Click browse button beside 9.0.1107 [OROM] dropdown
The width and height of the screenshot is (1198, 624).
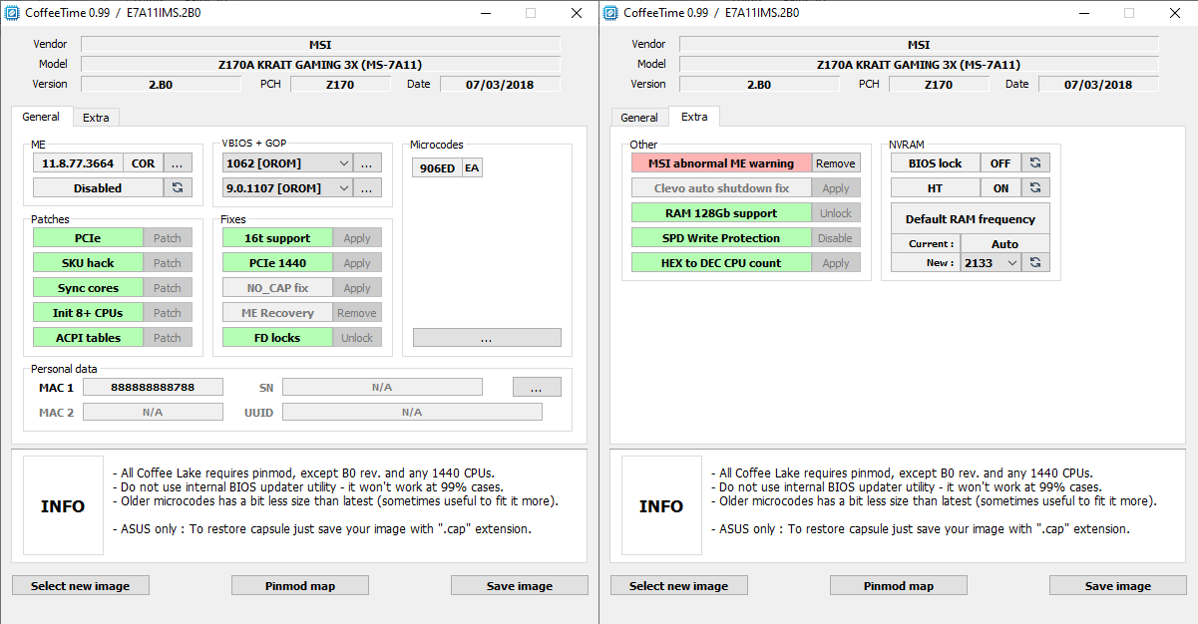point(367,187)
